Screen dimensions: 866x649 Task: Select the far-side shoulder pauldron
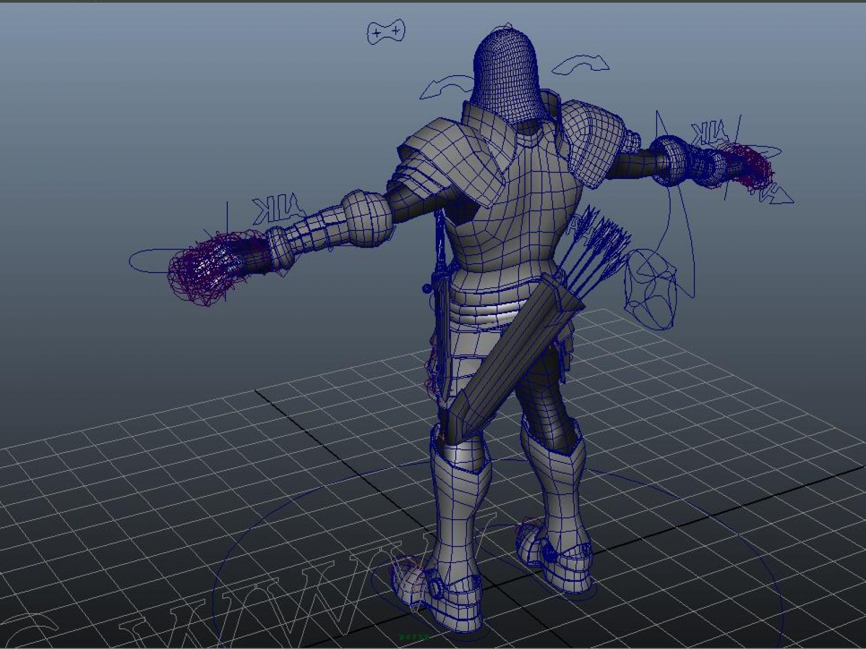(x=593, y=143)
